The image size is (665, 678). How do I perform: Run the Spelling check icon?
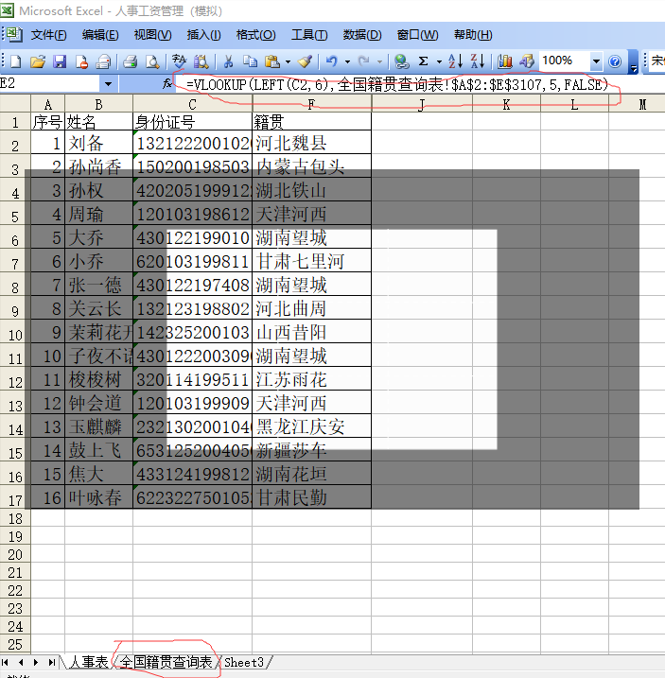coord(179,61)
